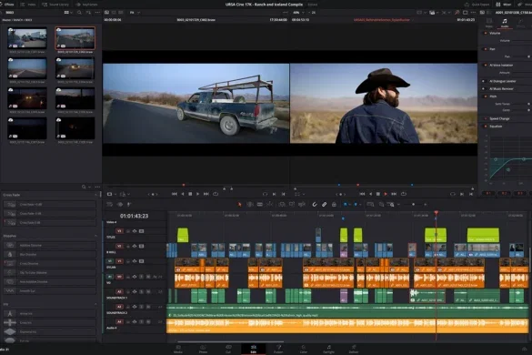Screen dimensions: 532x355
Task: Search the media pool with magnifier icon
Action: coord(79,12)
